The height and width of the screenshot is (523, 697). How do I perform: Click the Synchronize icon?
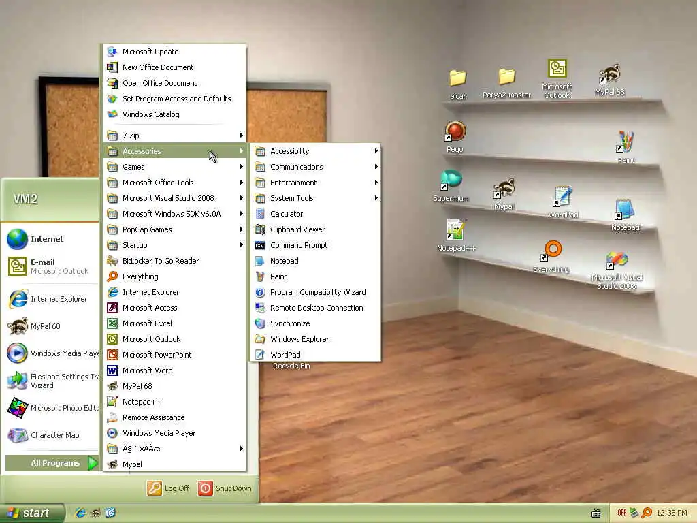click(x=260, y=323)
